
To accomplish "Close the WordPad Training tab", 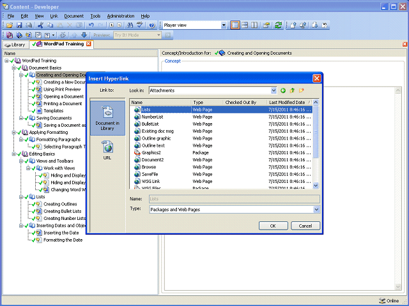I will pos(89,44).
